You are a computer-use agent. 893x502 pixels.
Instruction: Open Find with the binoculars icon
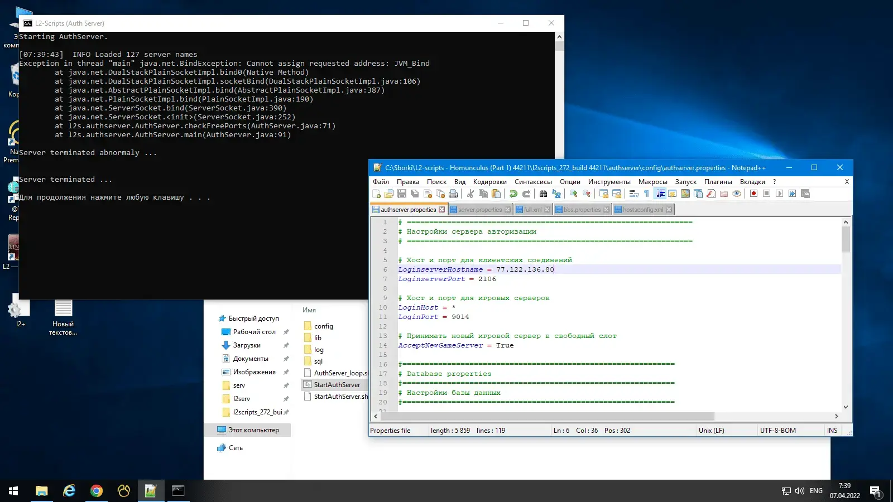tap(544, 194)
